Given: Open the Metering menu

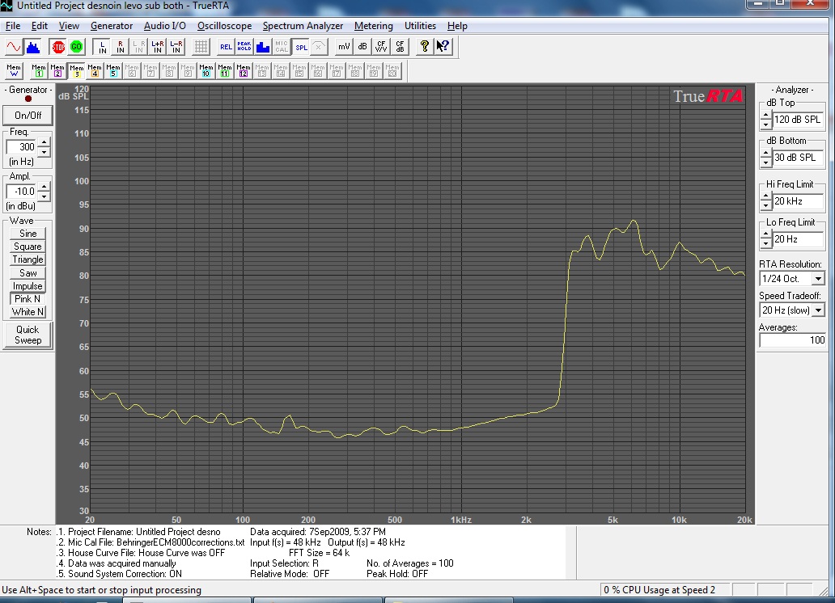Looking at the screenshot, I should [x=373, y=26].
